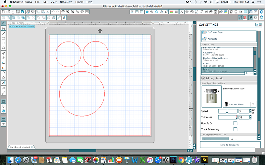Choose the Draw a Regular Polygon tool
Viewport: 265px width, 165px height.
tap(3, 78)
